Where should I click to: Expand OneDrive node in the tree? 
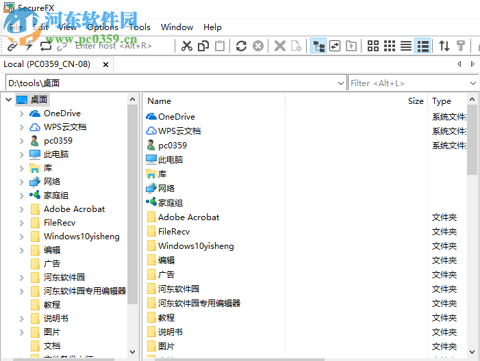(x=21, y=113)
